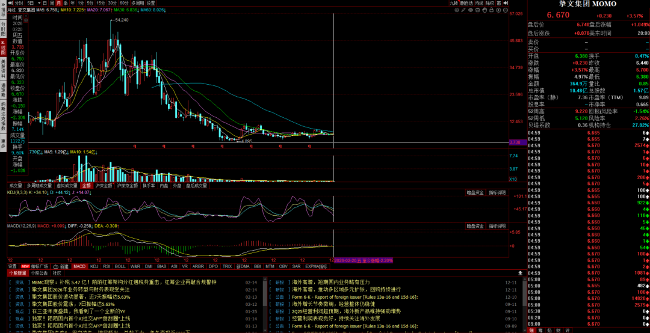The image size is (650, 333).
Task: Switch chart to 周 weekly period
Action: (51, 3)
